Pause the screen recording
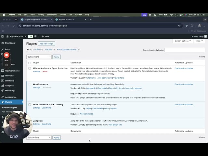The width and height of the screenshot is (208, 156). tap(6, 65)
